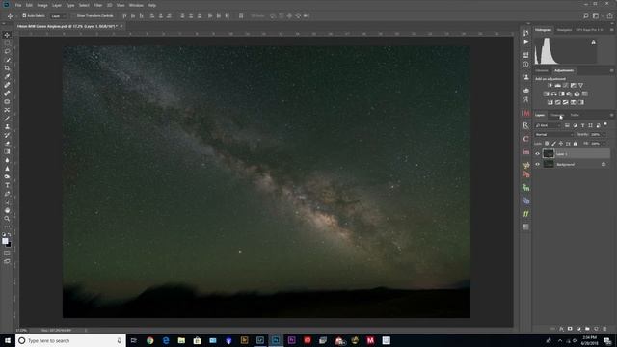Open File Explorer from the taskbar
This screenshot has height=347, width=617.
pos(181,340)
